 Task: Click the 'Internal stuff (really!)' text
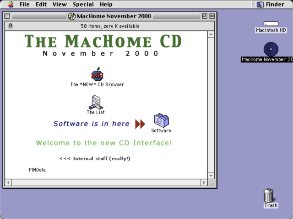coord(102,158)
